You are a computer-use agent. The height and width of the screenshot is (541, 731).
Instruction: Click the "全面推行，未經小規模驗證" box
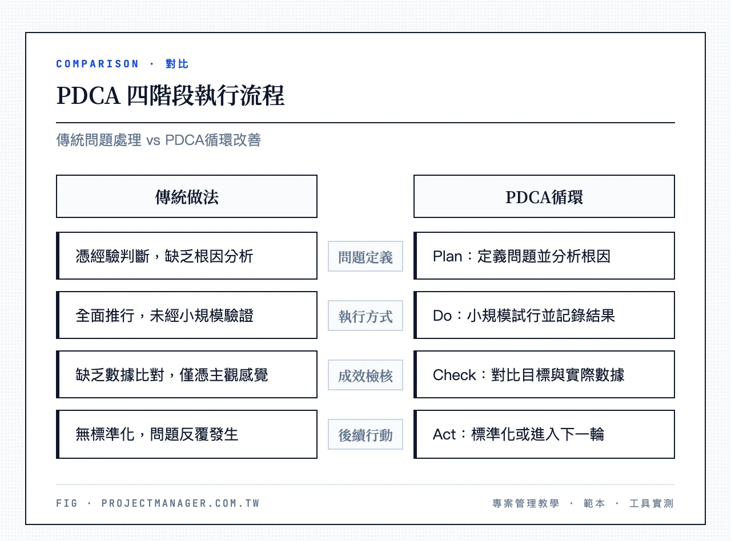(187, 315)
